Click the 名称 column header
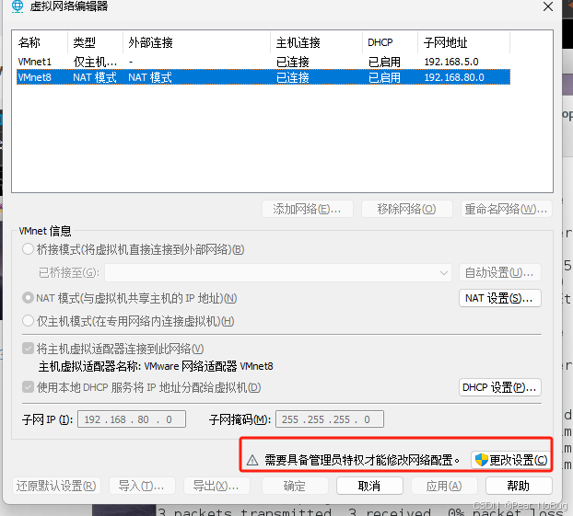Viewport: 573px width, 516px height. tap(40, 42)
